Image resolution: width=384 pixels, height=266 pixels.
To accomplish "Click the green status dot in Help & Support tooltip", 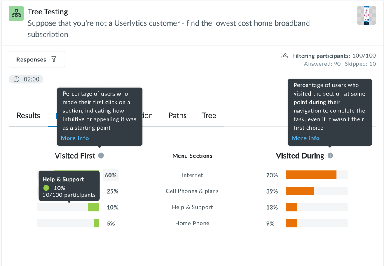I will [45, 189].
